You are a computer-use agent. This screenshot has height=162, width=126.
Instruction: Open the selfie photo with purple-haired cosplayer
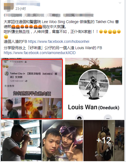[63, 140]
